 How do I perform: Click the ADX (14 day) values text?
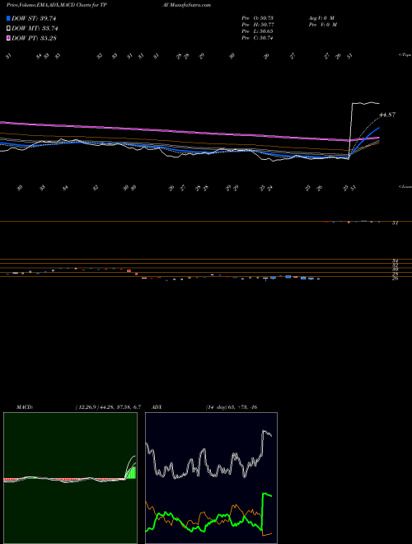[x=232, y=407]
